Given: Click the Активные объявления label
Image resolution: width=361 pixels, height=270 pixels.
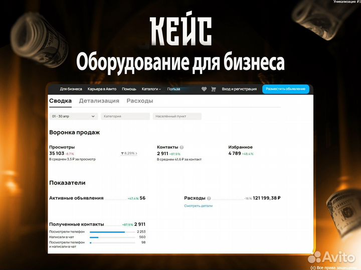Looking at the screenshot, I should click(x=76, y=198).
